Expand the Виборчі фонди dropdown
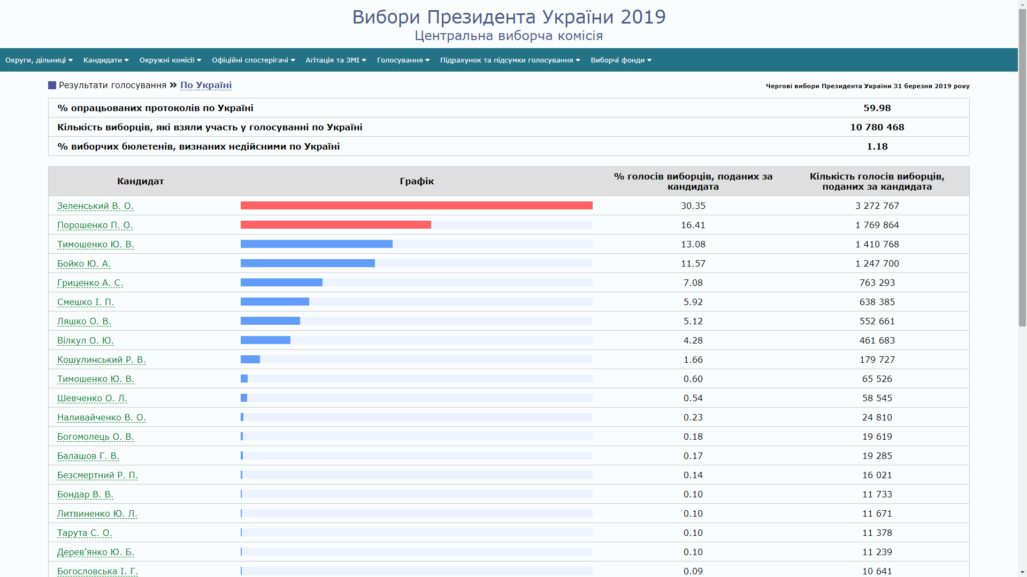1027x577 pixels. point(620,60)
